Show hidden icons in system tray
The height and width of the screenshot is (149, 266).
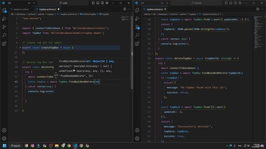227,146
